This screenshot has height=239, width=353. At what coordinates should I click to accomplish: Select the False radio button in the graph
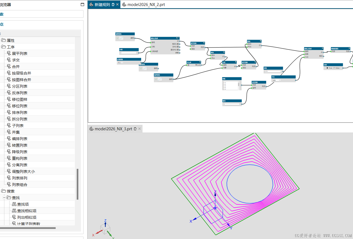point(334,68)
